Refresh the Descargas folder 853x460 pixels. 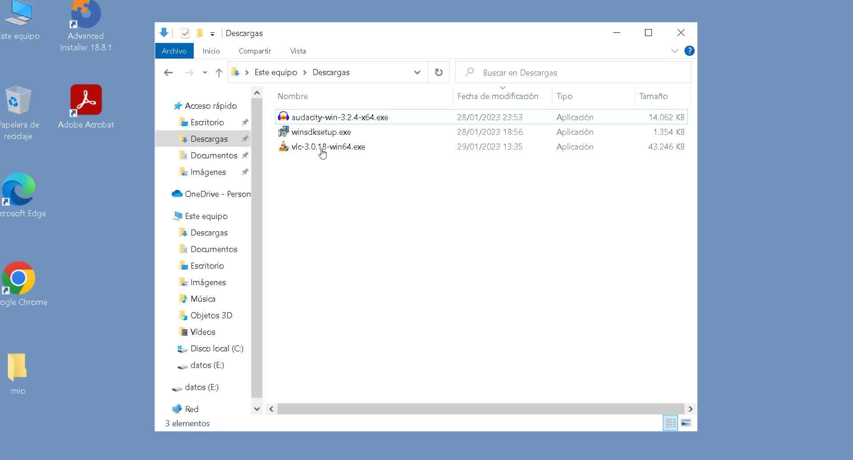click(438, 72)
